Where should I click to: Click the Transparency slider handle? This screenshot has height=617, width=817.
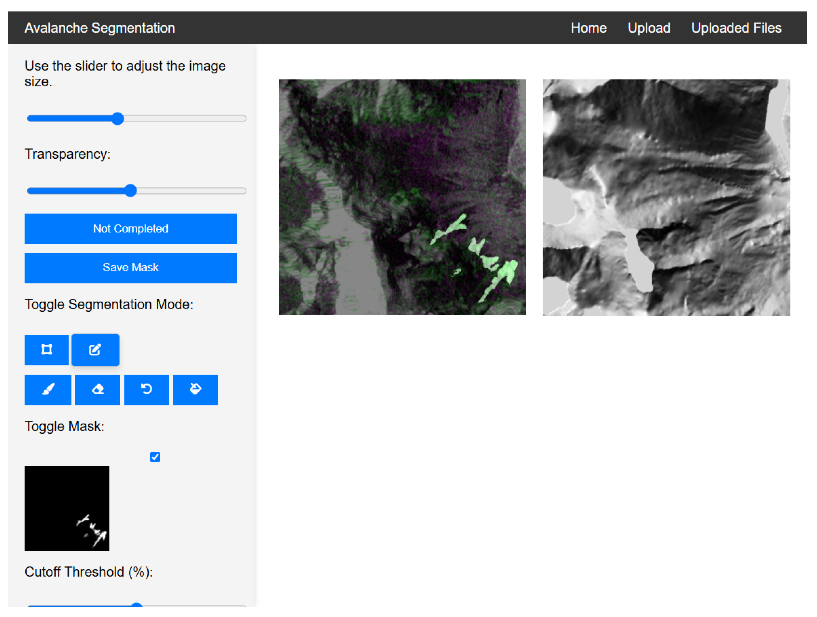coord(130,191)
